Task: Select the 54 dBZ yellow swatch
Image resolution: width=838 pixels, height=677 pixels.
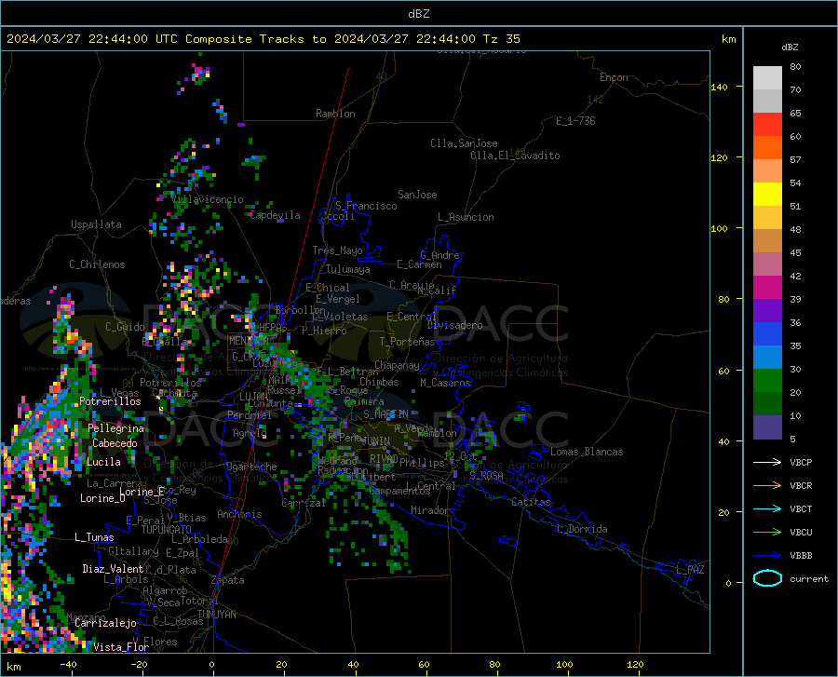Action: point(767,195)
